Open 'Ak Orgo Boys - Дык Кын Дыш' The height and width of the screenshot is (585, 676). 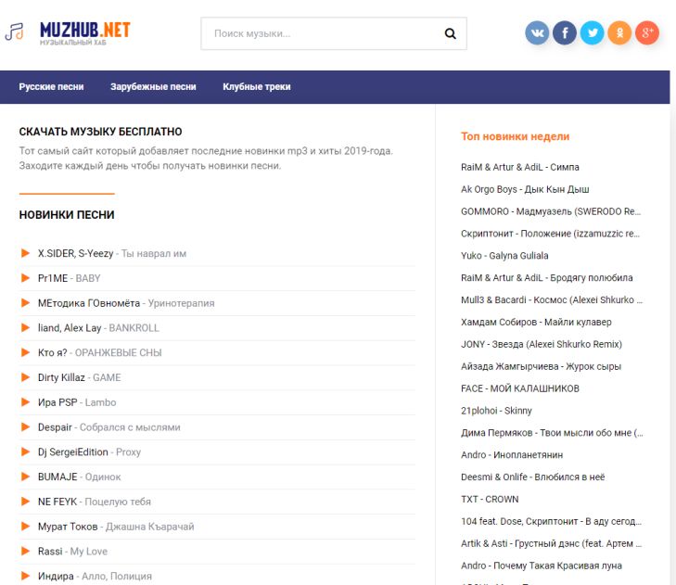coord(525,189)
